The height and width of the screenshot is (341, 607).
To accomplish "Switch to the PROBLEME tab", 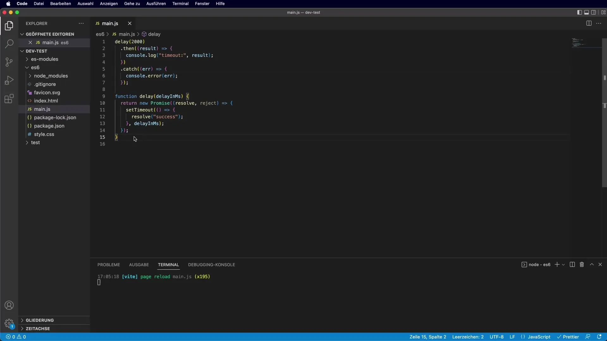I will click(109, 265).
